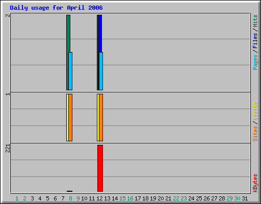This screenshot has height=204, width=261.
Task: Click day label '27' on x-axis
Action: pyautogui.click(x=214, y=198)
